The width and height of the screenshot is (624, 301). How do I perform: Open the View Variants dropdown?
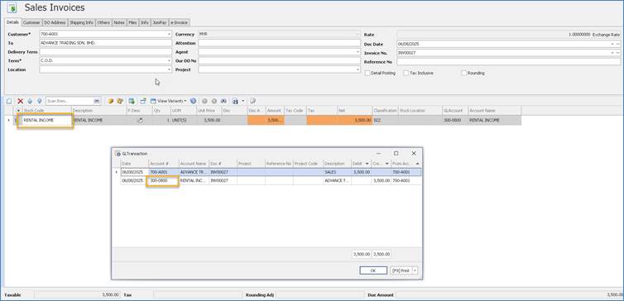tap(185, 102)
